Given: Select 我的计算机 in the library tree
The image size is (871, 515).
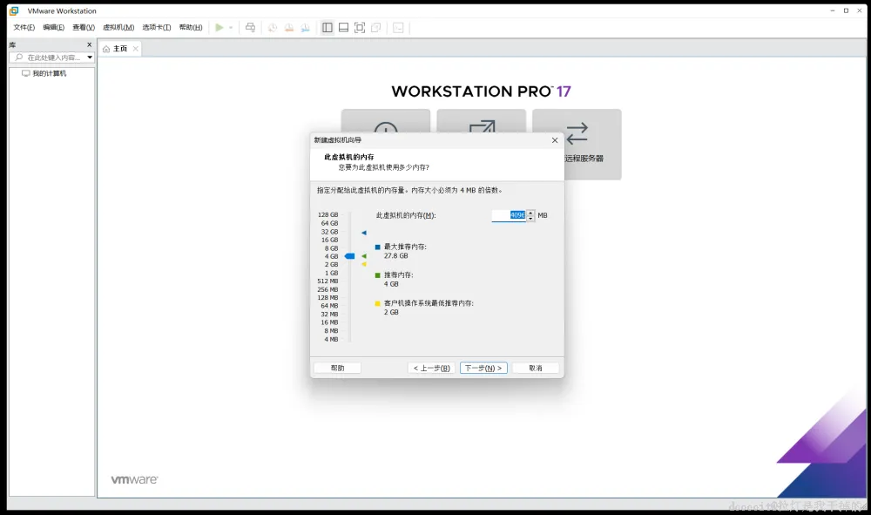Looking at the screenshot, I should 49,73.
